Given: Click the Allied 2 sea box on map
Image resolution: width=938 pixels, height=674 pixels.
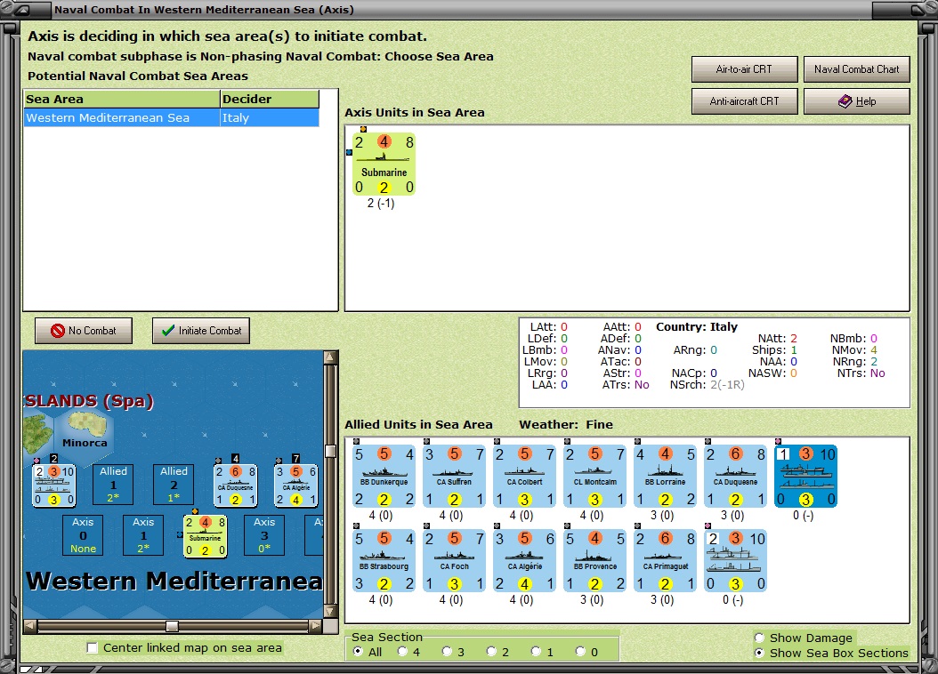Looking at the screenshot, I should point(174,485).
